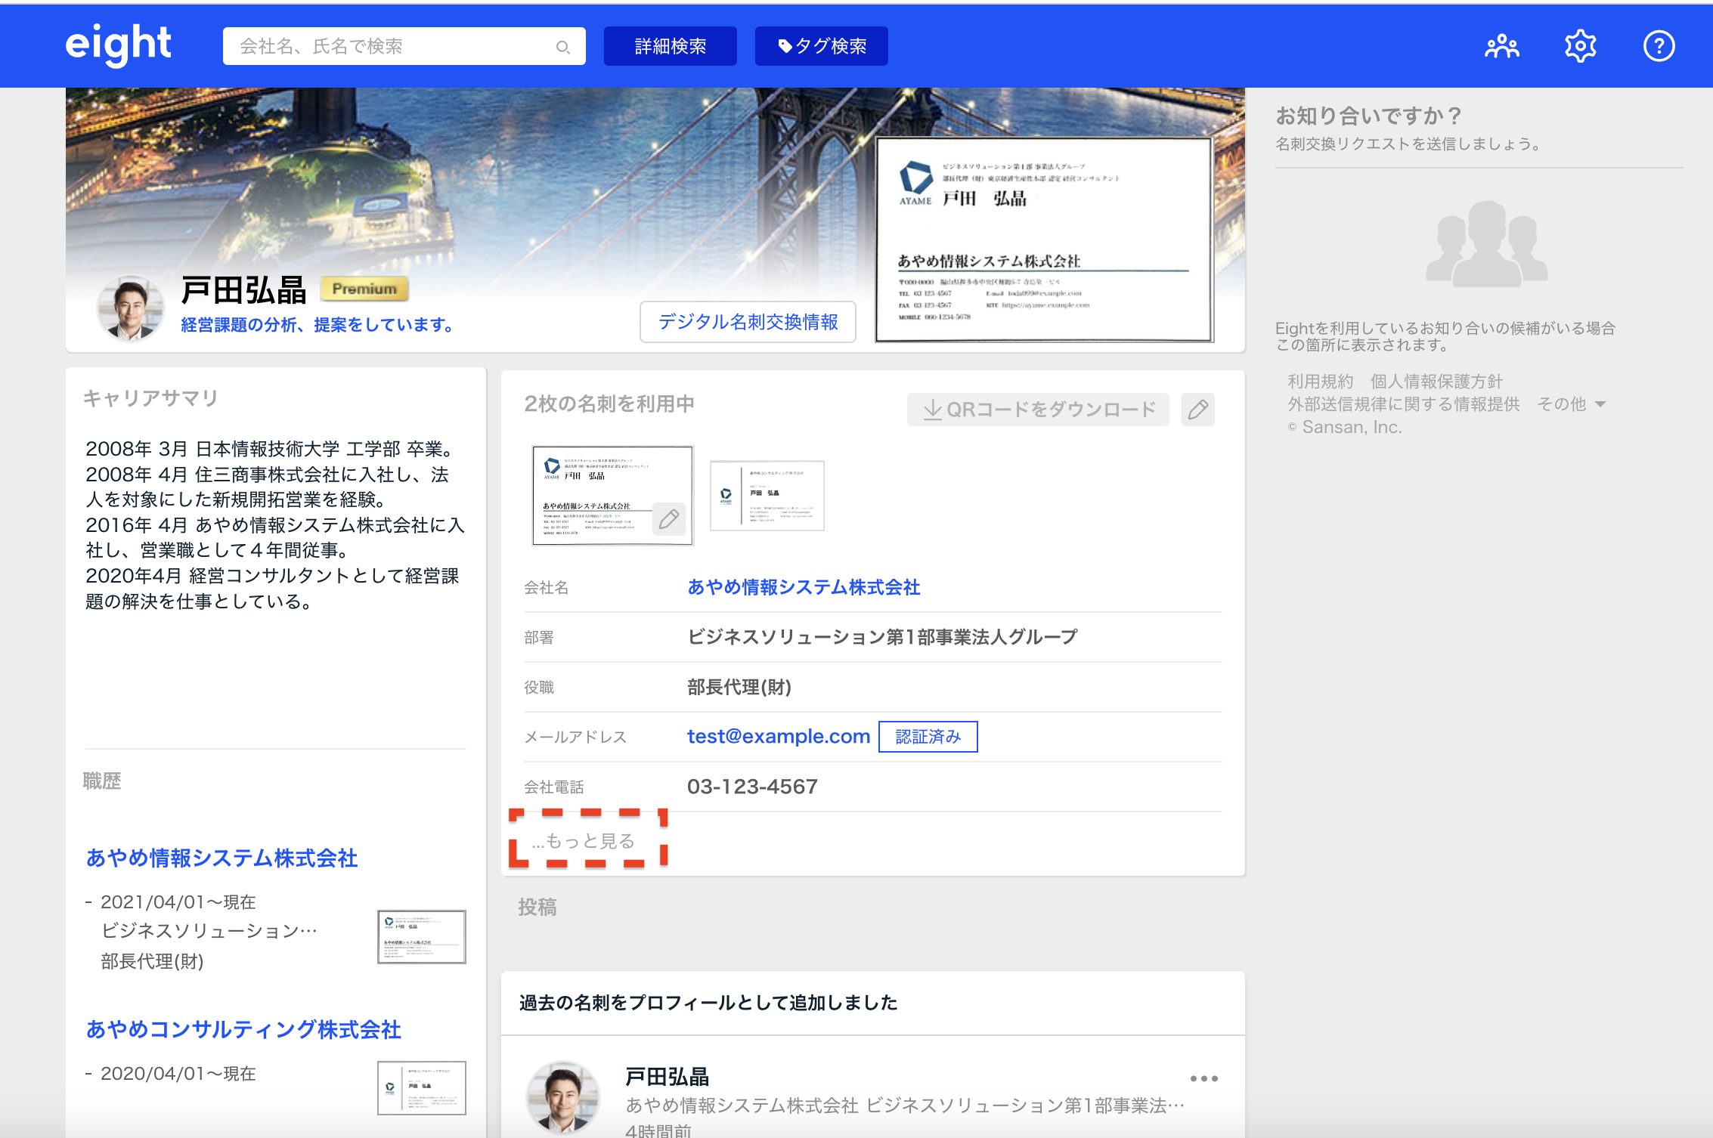
Task: Click pencil edit icon beside QR download
Action: click(1197, 410)
